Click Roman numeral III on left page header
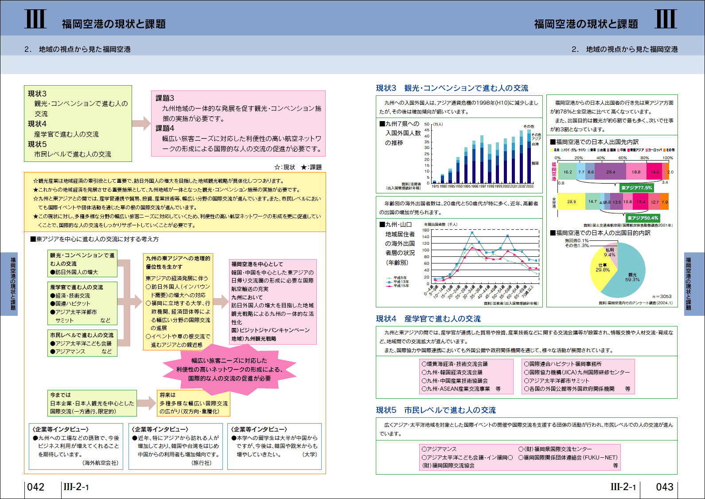 tap(35, 19)
